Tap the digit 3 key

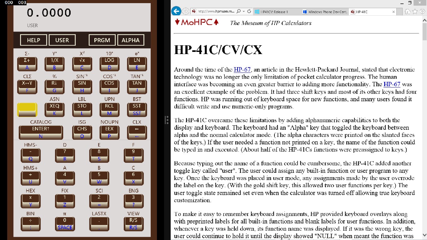[133, 201]
